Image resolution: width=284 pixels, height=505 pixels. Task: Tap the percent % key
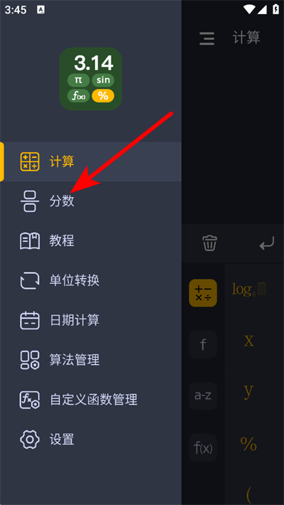point(248,444)
